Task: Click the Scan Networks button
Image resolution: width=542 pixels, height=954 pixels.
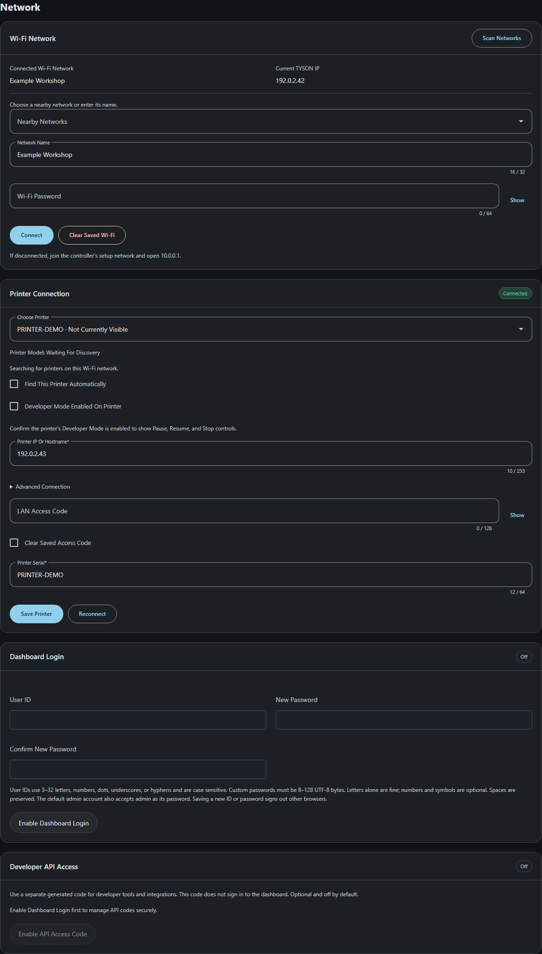Action: click(x=501, y=38)
